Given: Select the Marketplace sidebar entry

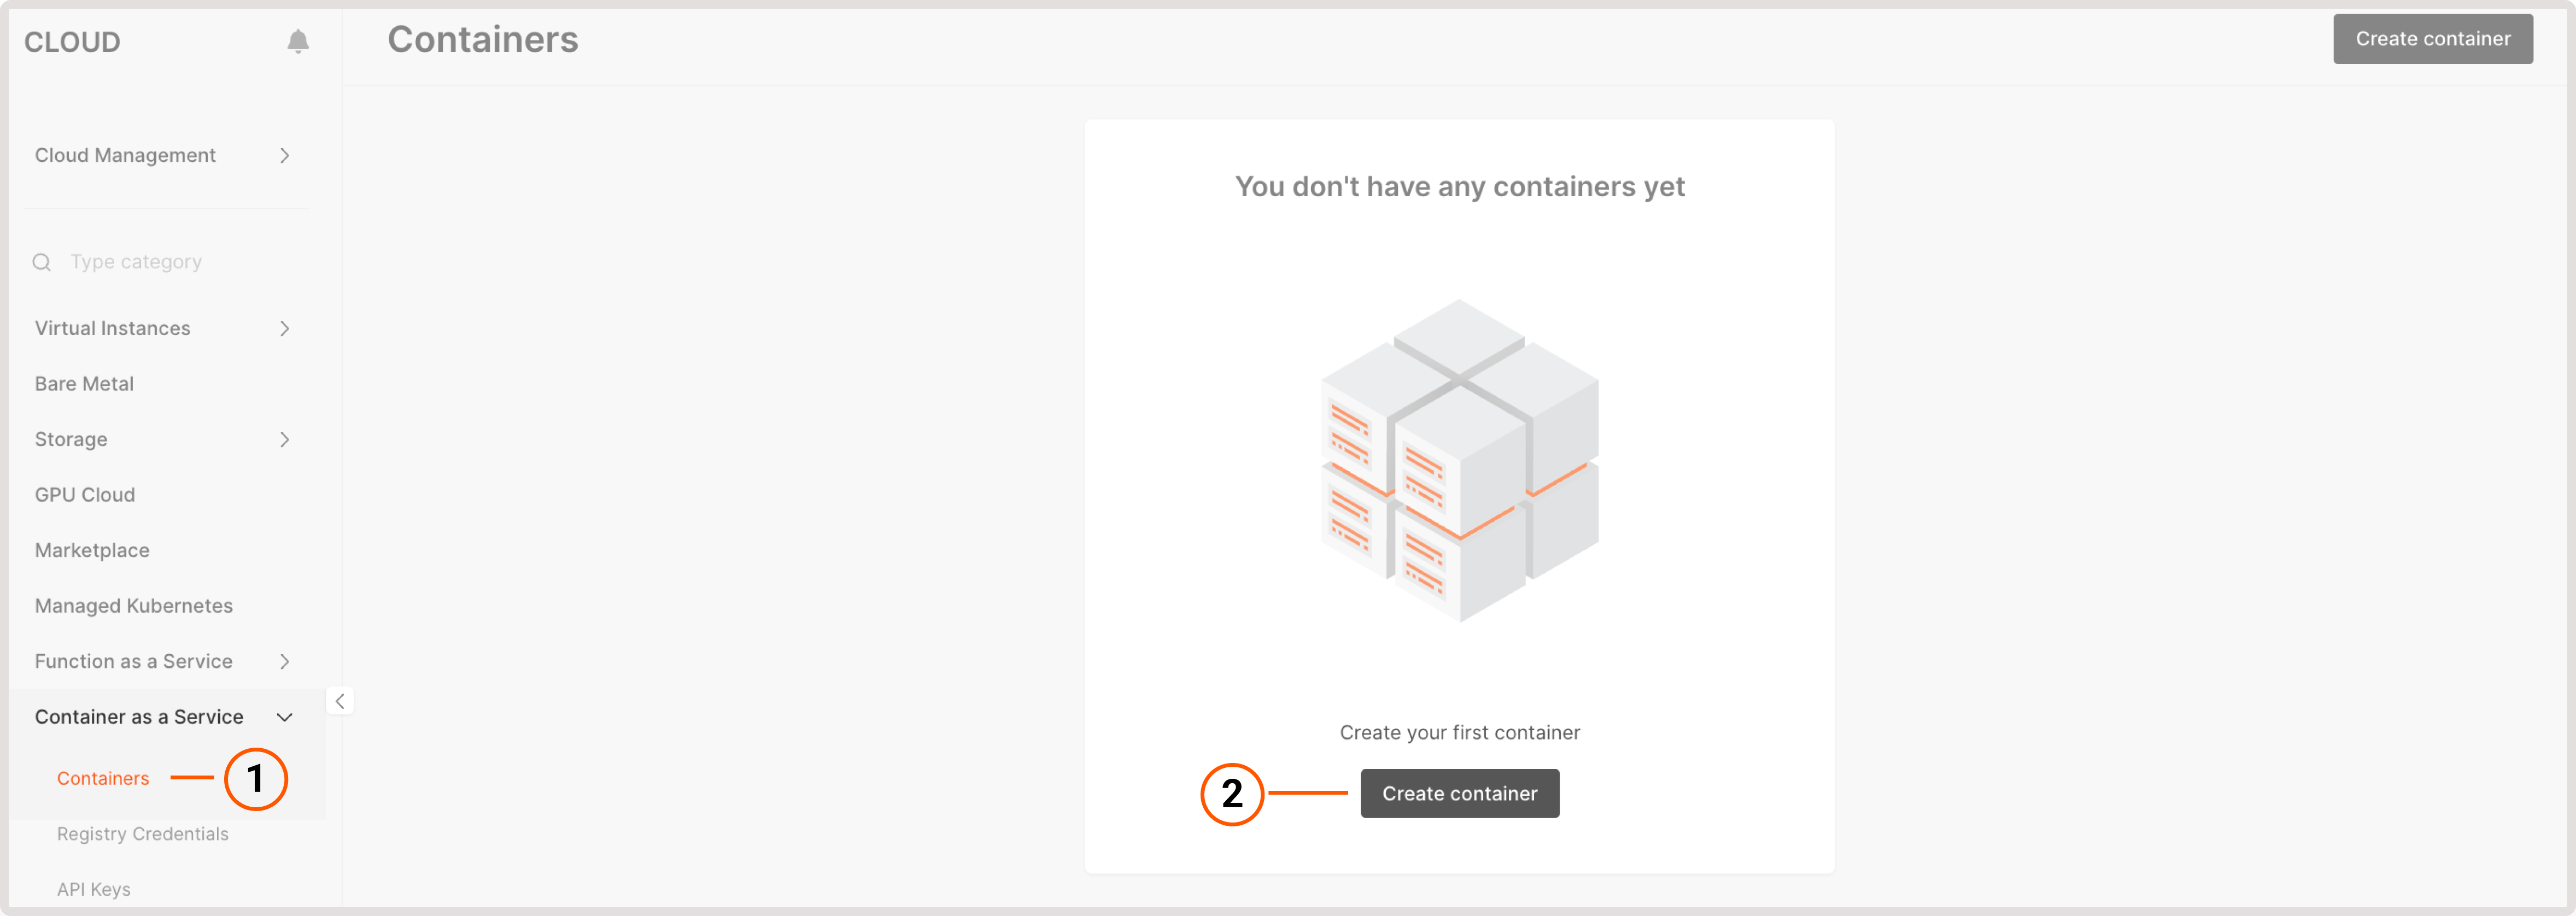Looking at the screenshot, I should pos(92,549).
